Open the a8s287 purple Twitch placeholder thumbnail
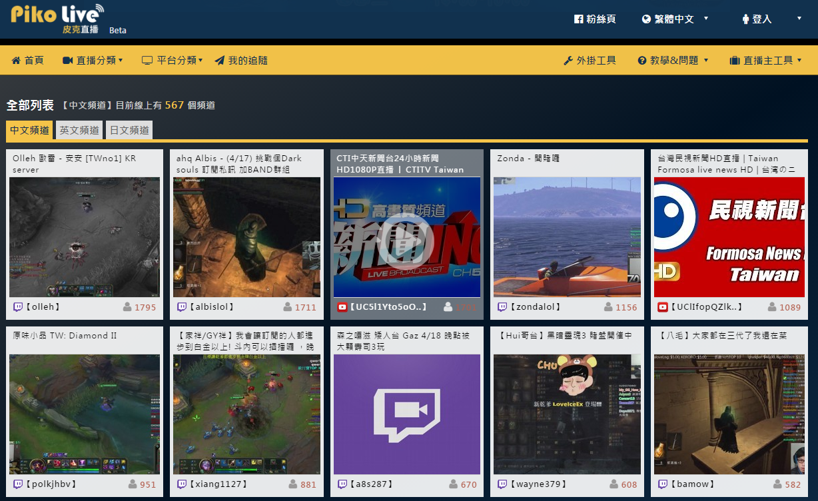818x501 pixels. tap(407, 414)
